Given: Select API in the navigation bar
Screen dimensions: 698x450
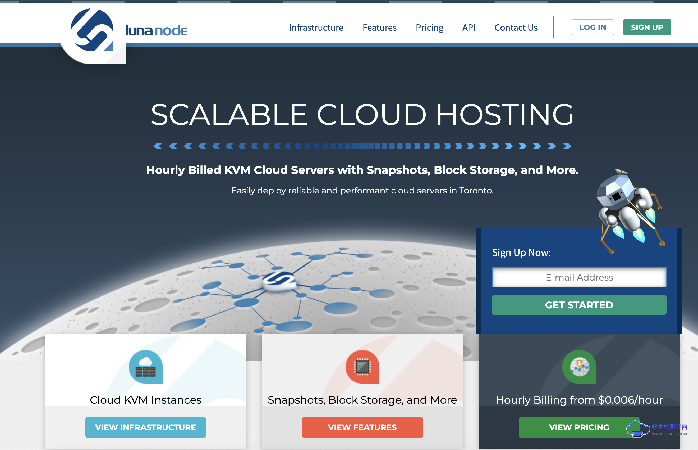Looking at the screenshot, I should [x=469, y=28].
